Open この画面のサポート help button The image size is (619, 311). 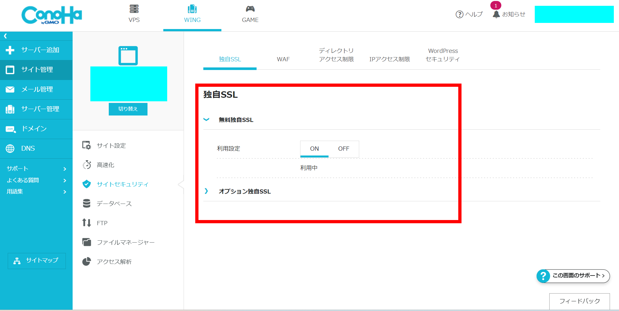pos(573,276)
